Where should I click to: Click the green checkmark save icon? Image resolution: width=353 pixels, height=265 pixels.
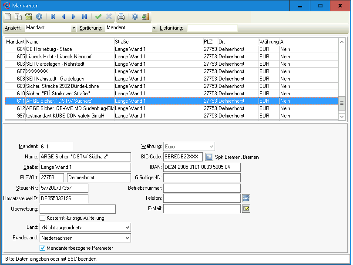pos(98,17)
